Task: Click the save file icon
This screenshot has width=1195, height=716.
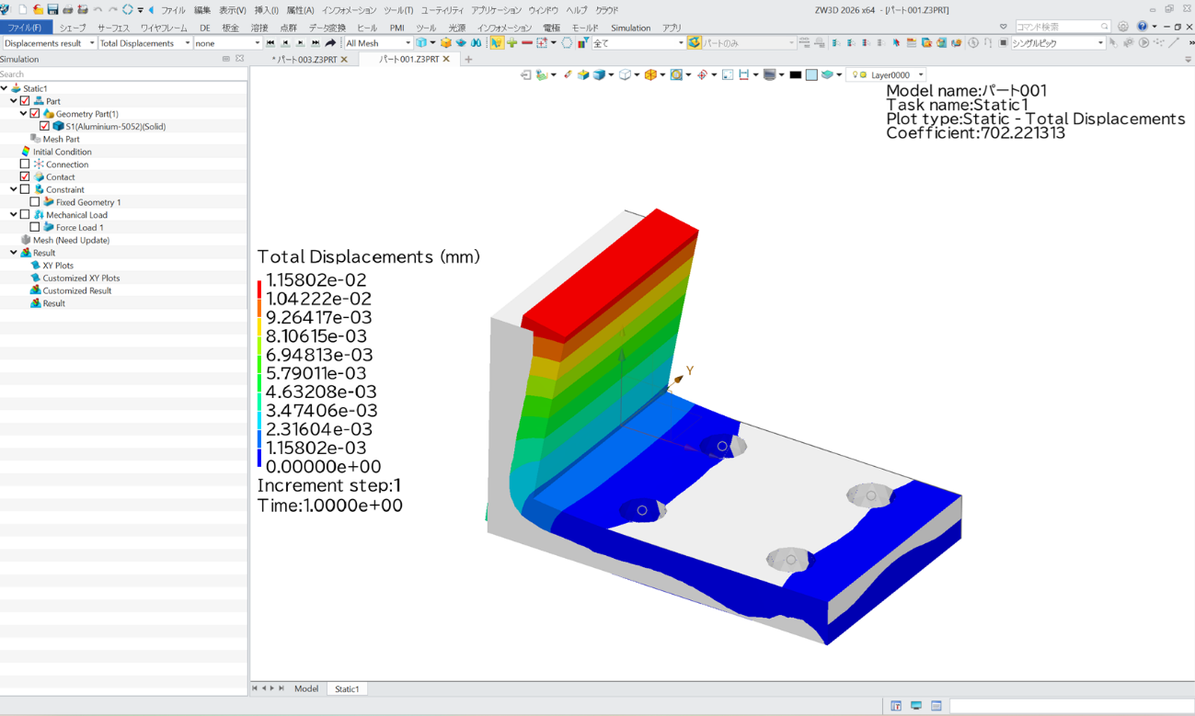Action: pyautogui.click(x=52, y=9)
